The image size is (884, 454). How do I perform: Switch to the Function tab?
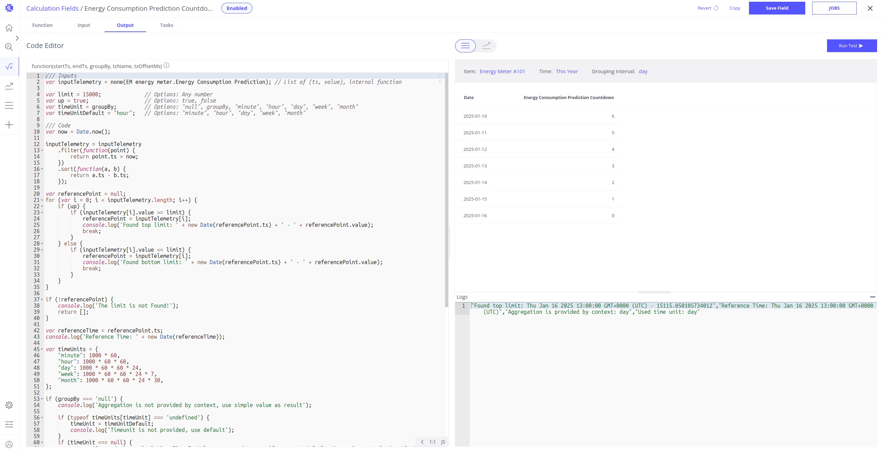(42, 25)
